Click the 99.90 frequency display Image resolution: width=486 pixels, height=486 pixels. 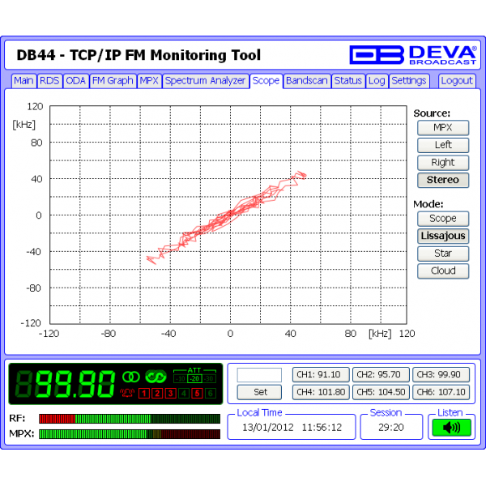(x=66, y=384)
